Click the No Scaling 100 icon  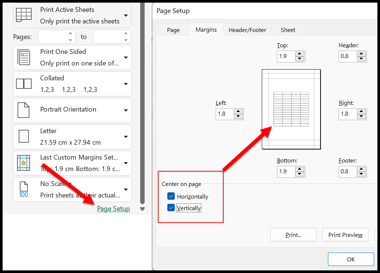(x=23, y=190)
